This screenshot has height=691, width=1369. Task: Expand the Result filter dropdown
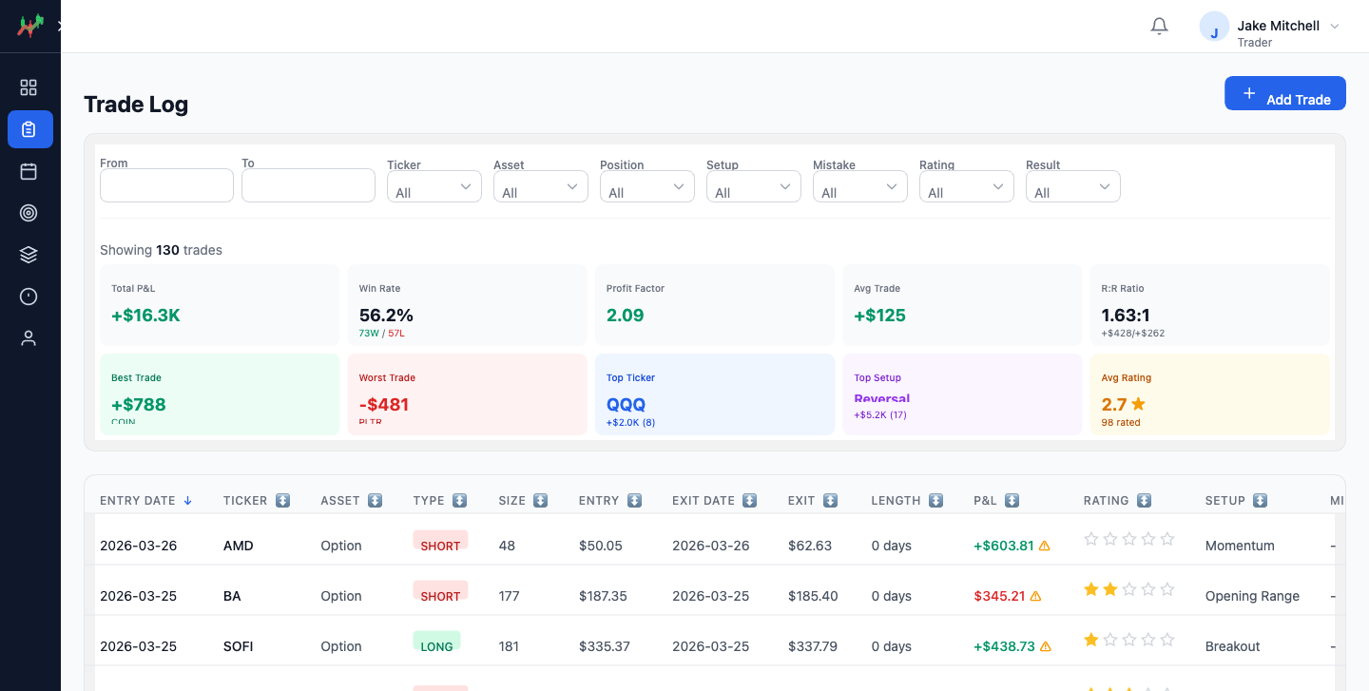[x=1072, y=187]
